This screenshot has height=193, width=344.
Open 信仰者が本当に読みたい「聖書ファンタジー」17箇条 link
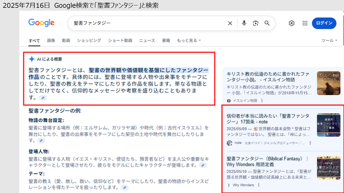click(268, 119)
